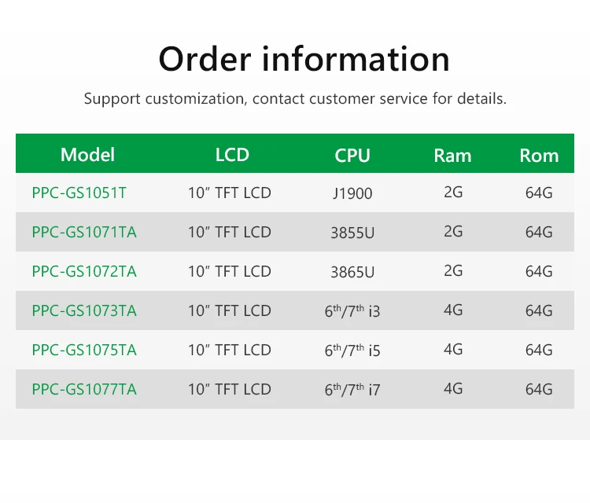Click the Order information title
This screenshot has width=590, height=503.
[x=304, y=59]
